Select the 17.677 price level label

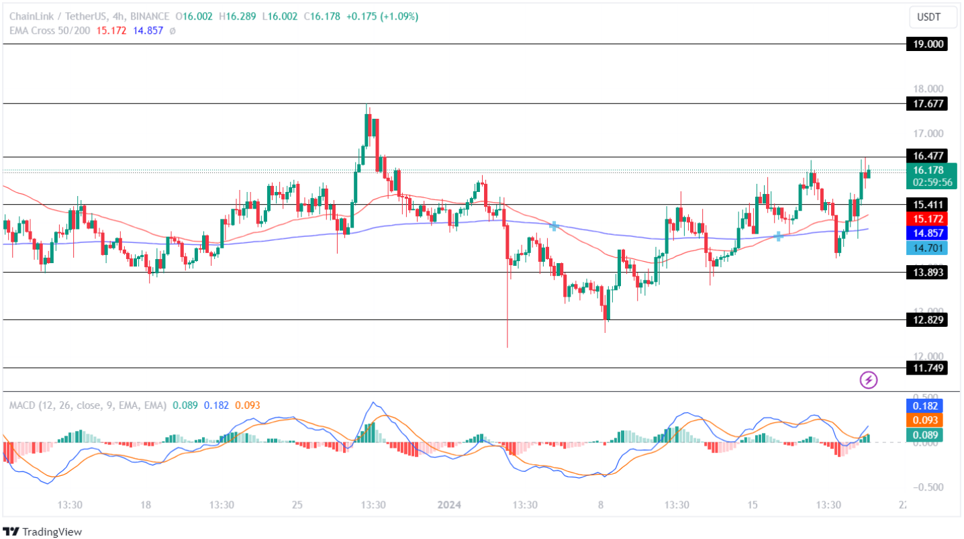click(x=926, y=104)
